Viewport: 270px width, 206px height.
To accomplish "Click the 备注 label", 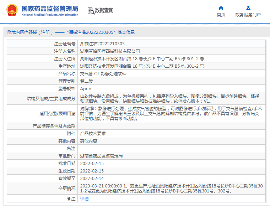I will (71, 149).
